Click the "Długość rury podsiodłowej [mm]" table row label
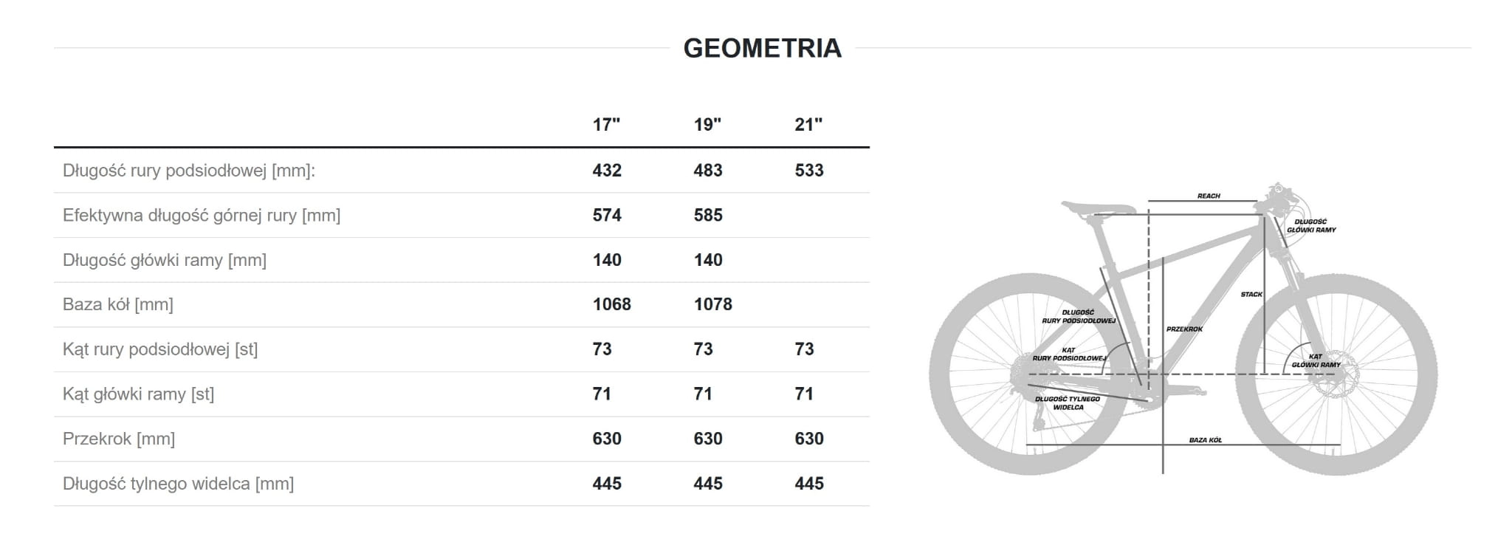Image resolution: width=1512 pixels, height=548 pixels. [x=189, y=171]
